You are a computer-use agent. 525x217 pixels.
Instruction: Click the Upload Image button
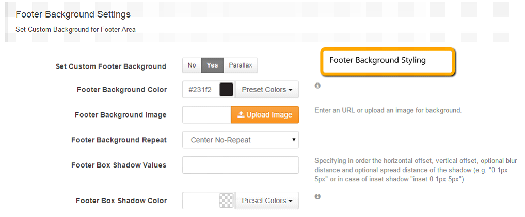tap(265, 115)
